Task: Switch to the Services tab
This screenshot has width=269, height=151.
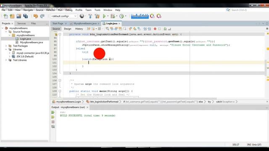Action: pos(21,23)
